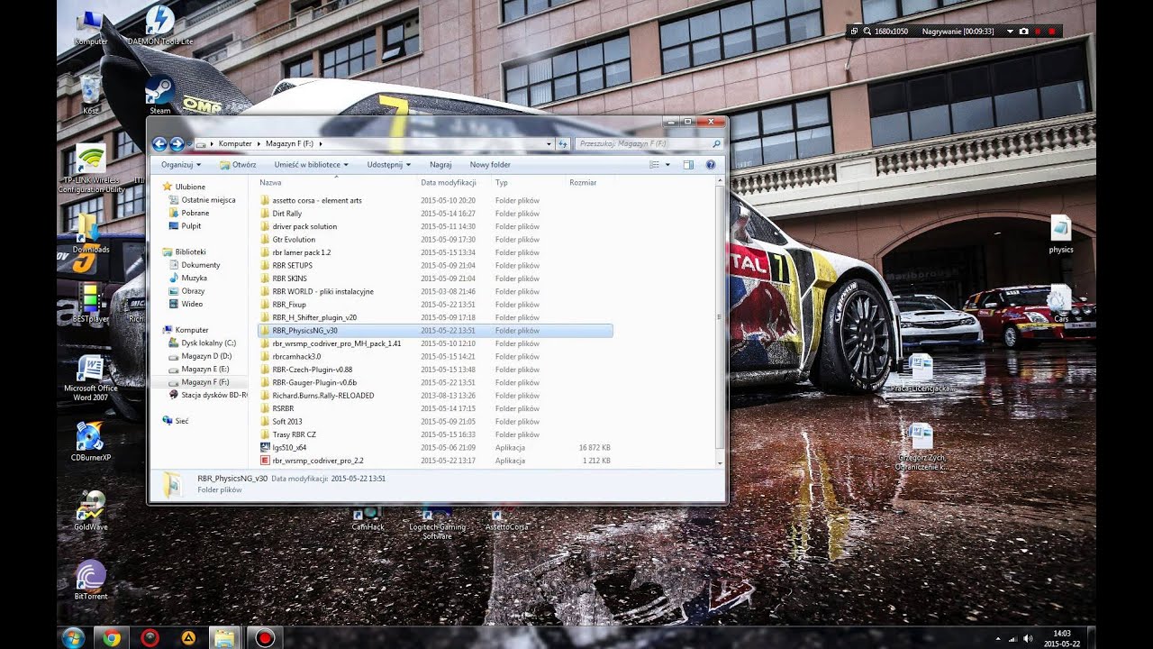
Task: Open Explorer help question mark icon
Action: 711,165
